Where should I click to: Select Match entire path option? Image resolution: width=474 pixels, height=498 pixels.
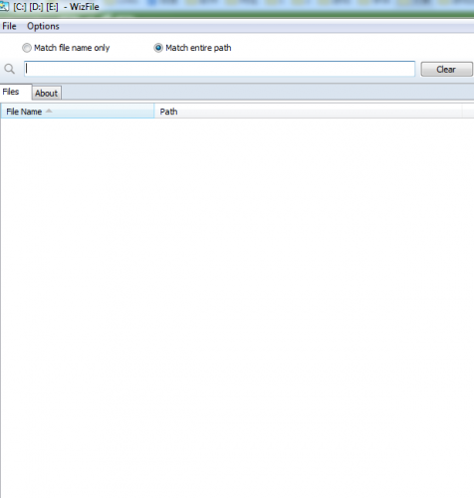[x=192, y=48]
